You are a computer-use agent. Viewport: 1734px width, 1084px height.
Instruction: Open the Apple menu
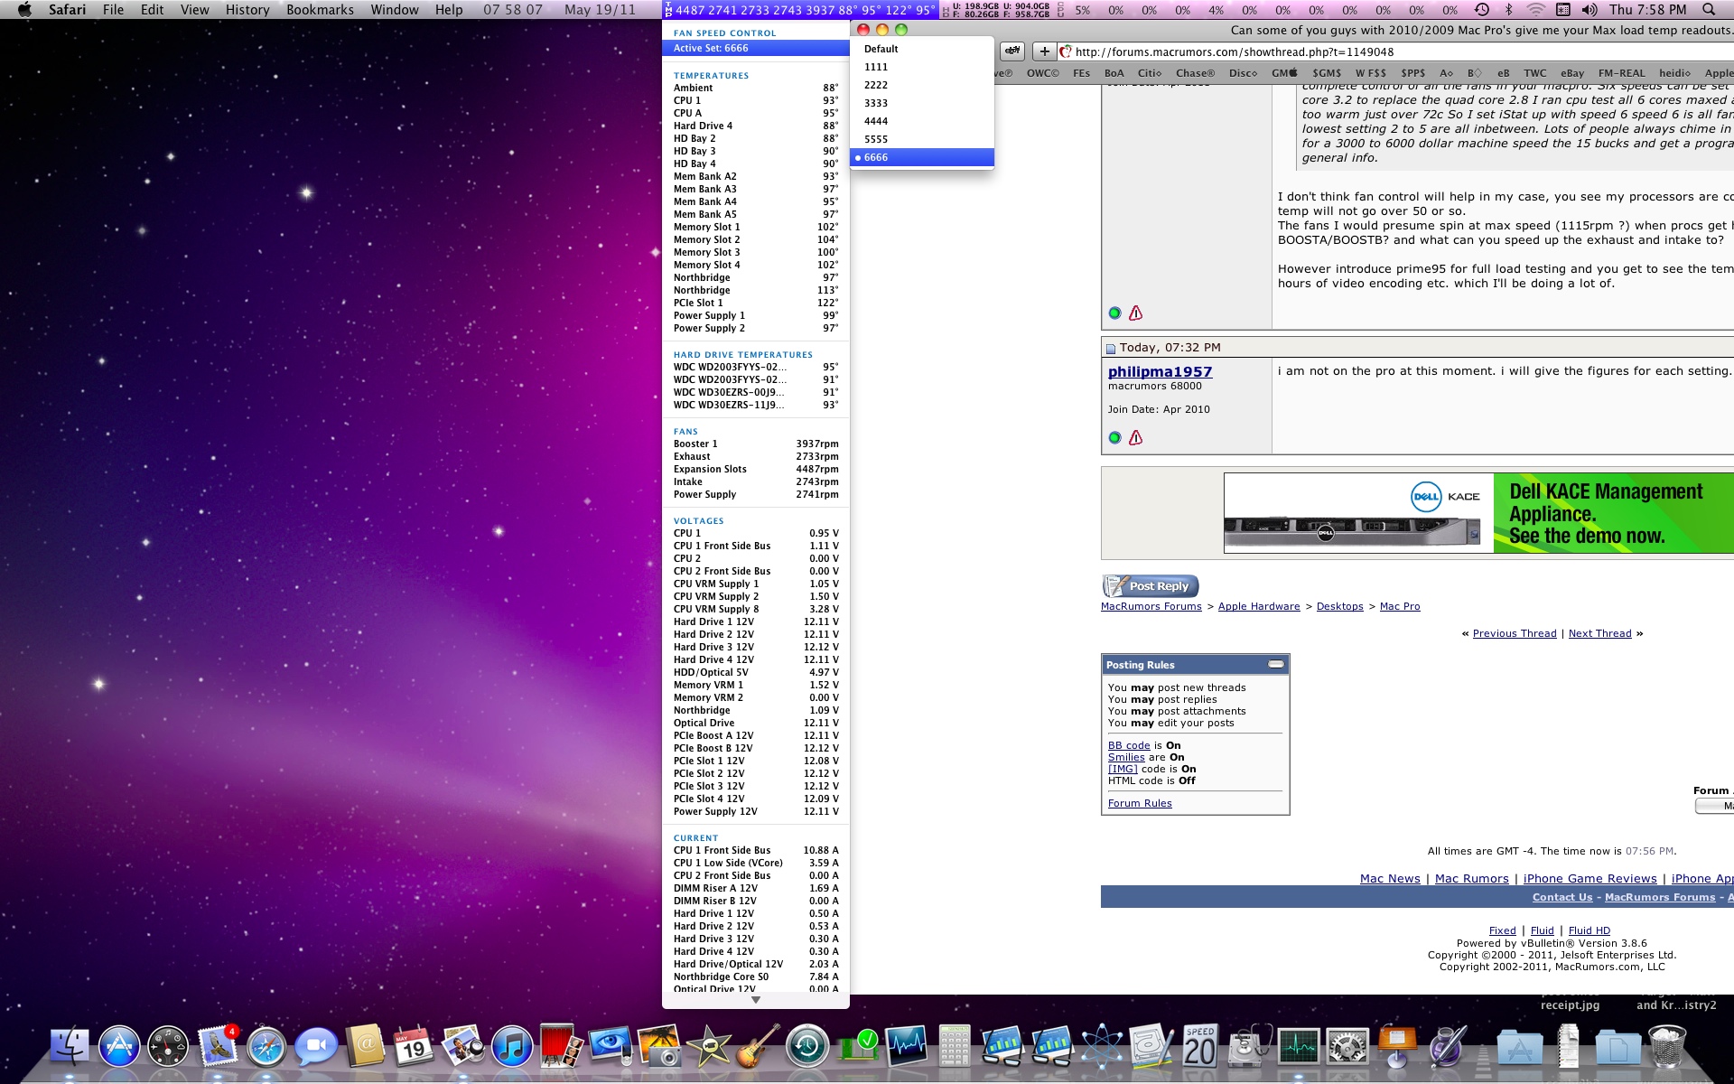(x=24, y=10)
